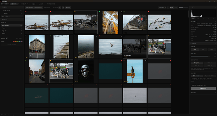
Task: Click Export 4 button
Action: pyautogui.click(x=203, y=88)
